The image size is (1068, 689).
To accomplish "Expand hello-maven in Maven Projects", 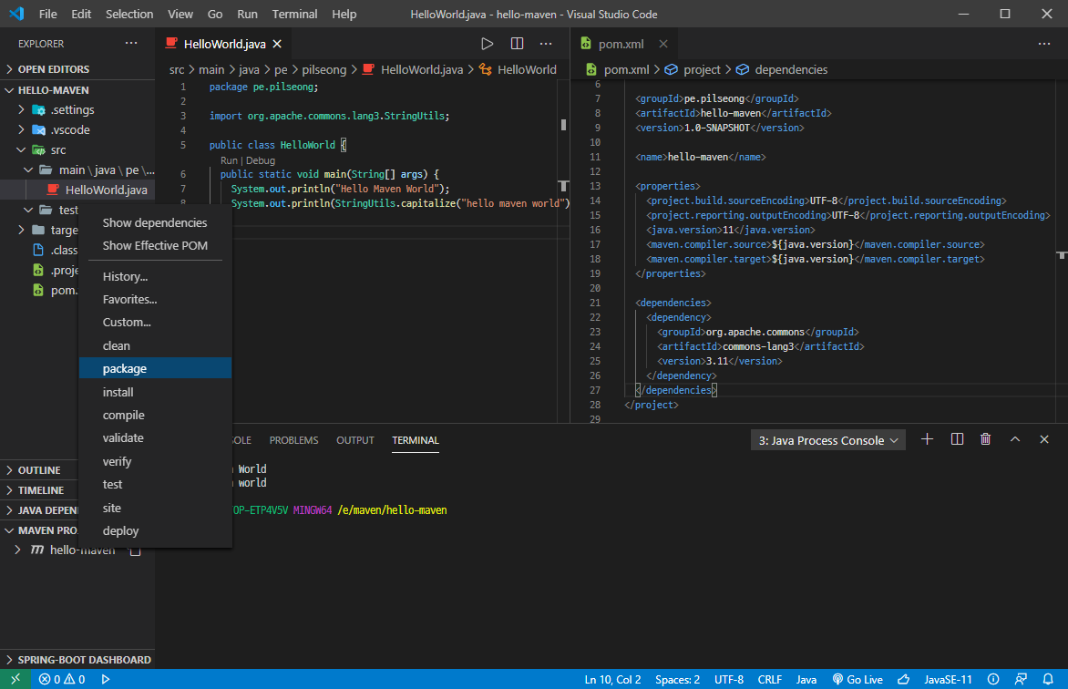I will [x=17, y=550].
